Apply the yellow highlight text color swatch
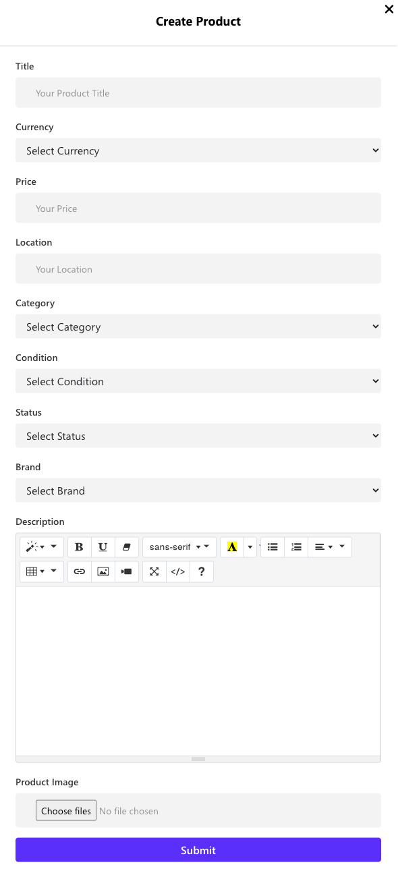Screen dimensions: 398x871 click(x=232, y=547)
